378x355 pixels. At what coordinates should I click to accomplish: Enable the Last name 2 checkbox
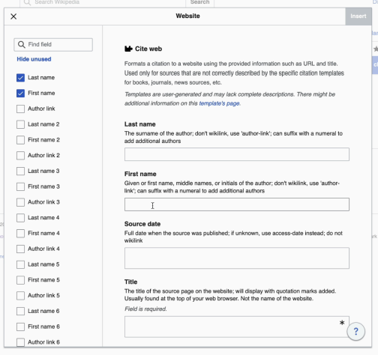(x=20, y=124)
